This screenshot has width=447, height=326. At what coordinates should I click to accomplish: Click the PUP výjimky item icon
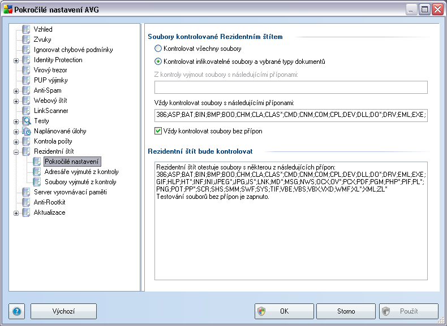click(26, 80)
